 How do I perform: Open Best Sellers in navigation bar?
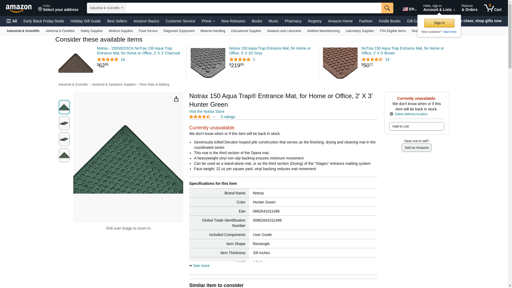(x=117, y=21)
